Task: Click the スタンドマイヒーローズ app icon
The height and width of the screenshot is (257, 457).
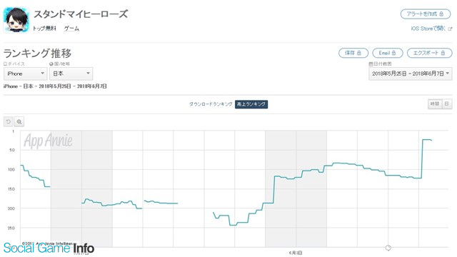Action: pyautogui.click(x=16, y=20)
